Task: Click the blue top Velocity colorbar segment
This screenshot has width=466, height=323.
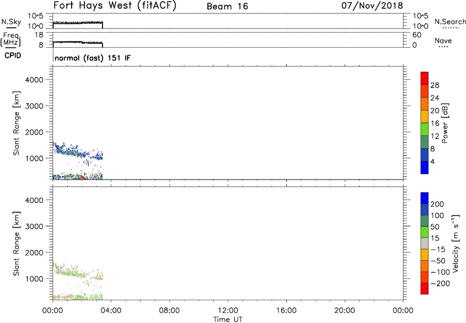Action: point(425,198)
